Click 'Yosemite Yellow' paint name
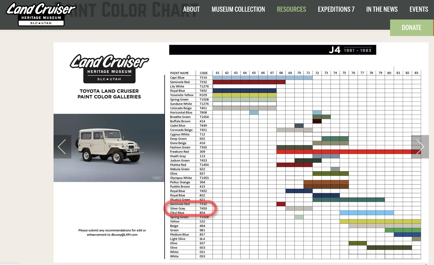 182,95
